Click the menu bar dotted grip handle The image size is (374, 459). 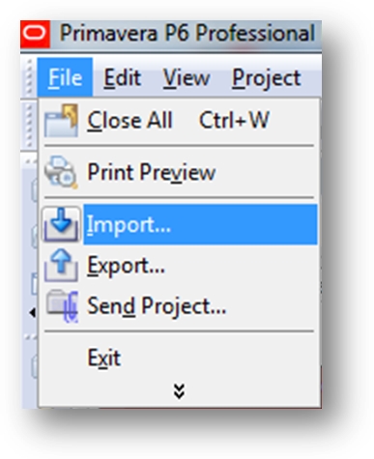[29, 77]
